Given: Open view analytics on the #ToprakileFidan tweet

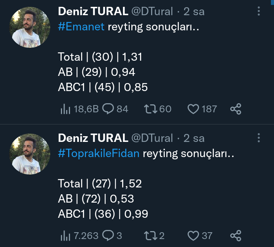Looking at the screenshot, I should [66, 236].
